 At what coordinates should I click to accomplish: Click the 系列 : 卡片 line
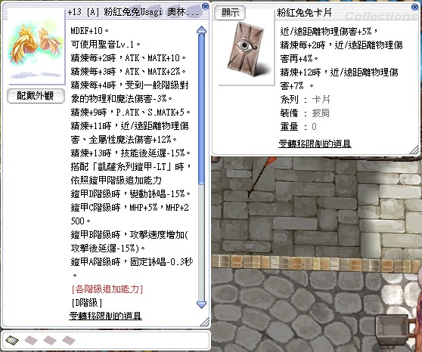(x=305, y=100)
